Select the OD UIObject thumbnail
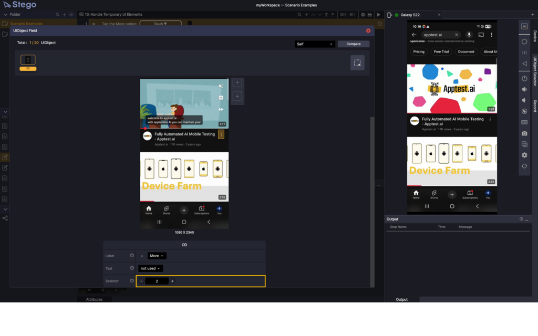The image size is (538, 336). (28, 60)
